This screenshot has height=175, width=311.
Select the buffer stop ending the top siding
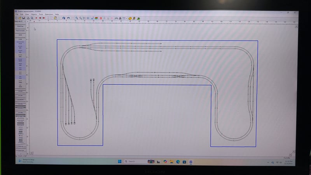[x=161, y=44]
